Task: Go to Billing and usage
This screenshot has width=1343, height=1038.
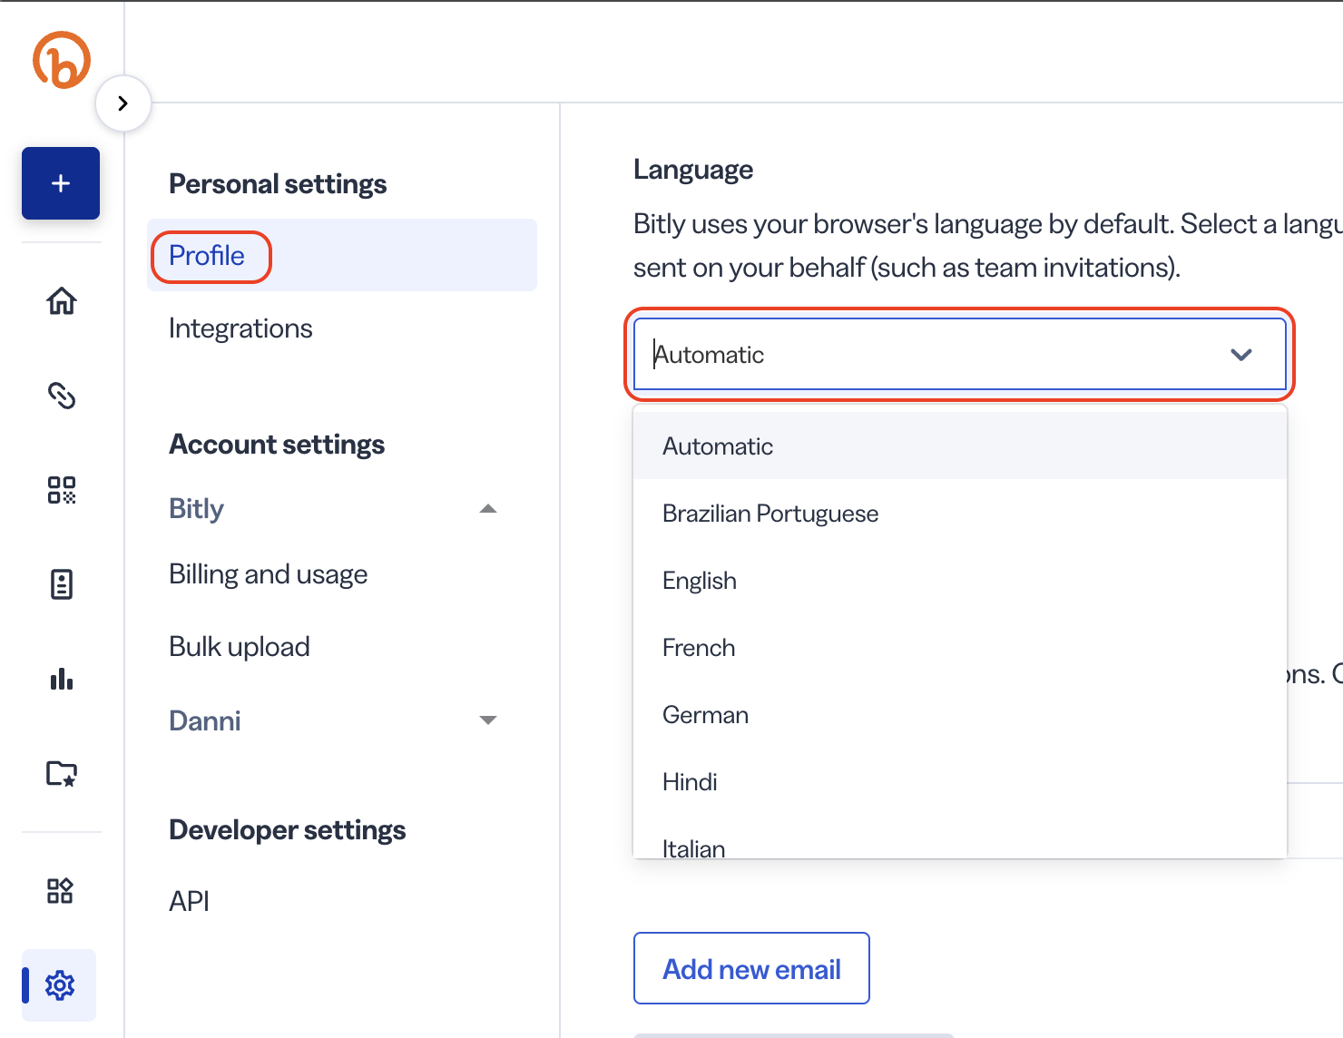Action: pyautogui.click(x=269, y=574)
